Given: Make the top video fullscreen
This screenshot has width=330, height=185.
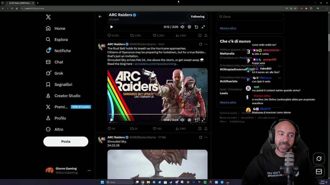Looking at the screenshot, I should 203,27.
